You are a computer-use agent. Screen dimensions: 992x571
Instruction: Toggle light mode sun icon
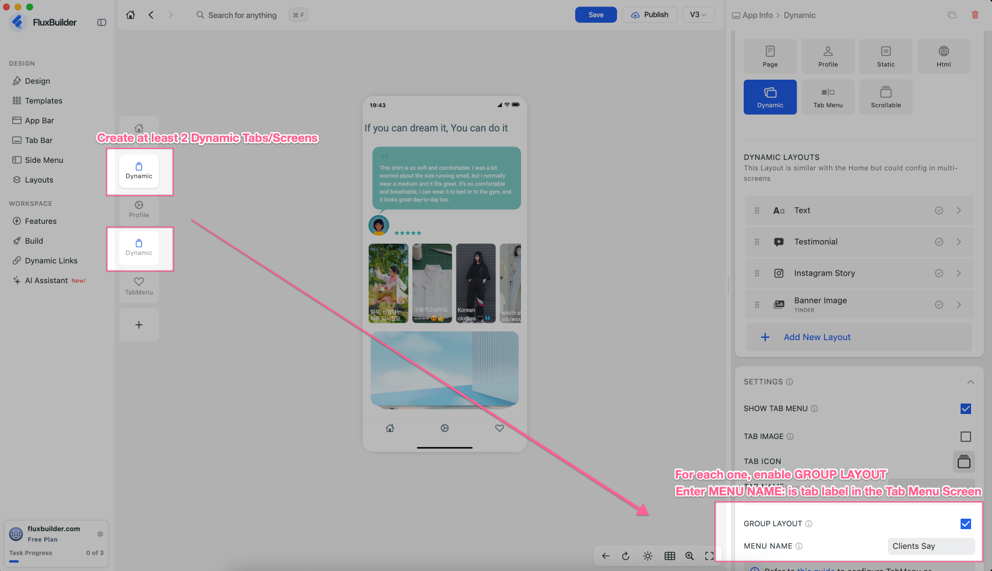648,556
